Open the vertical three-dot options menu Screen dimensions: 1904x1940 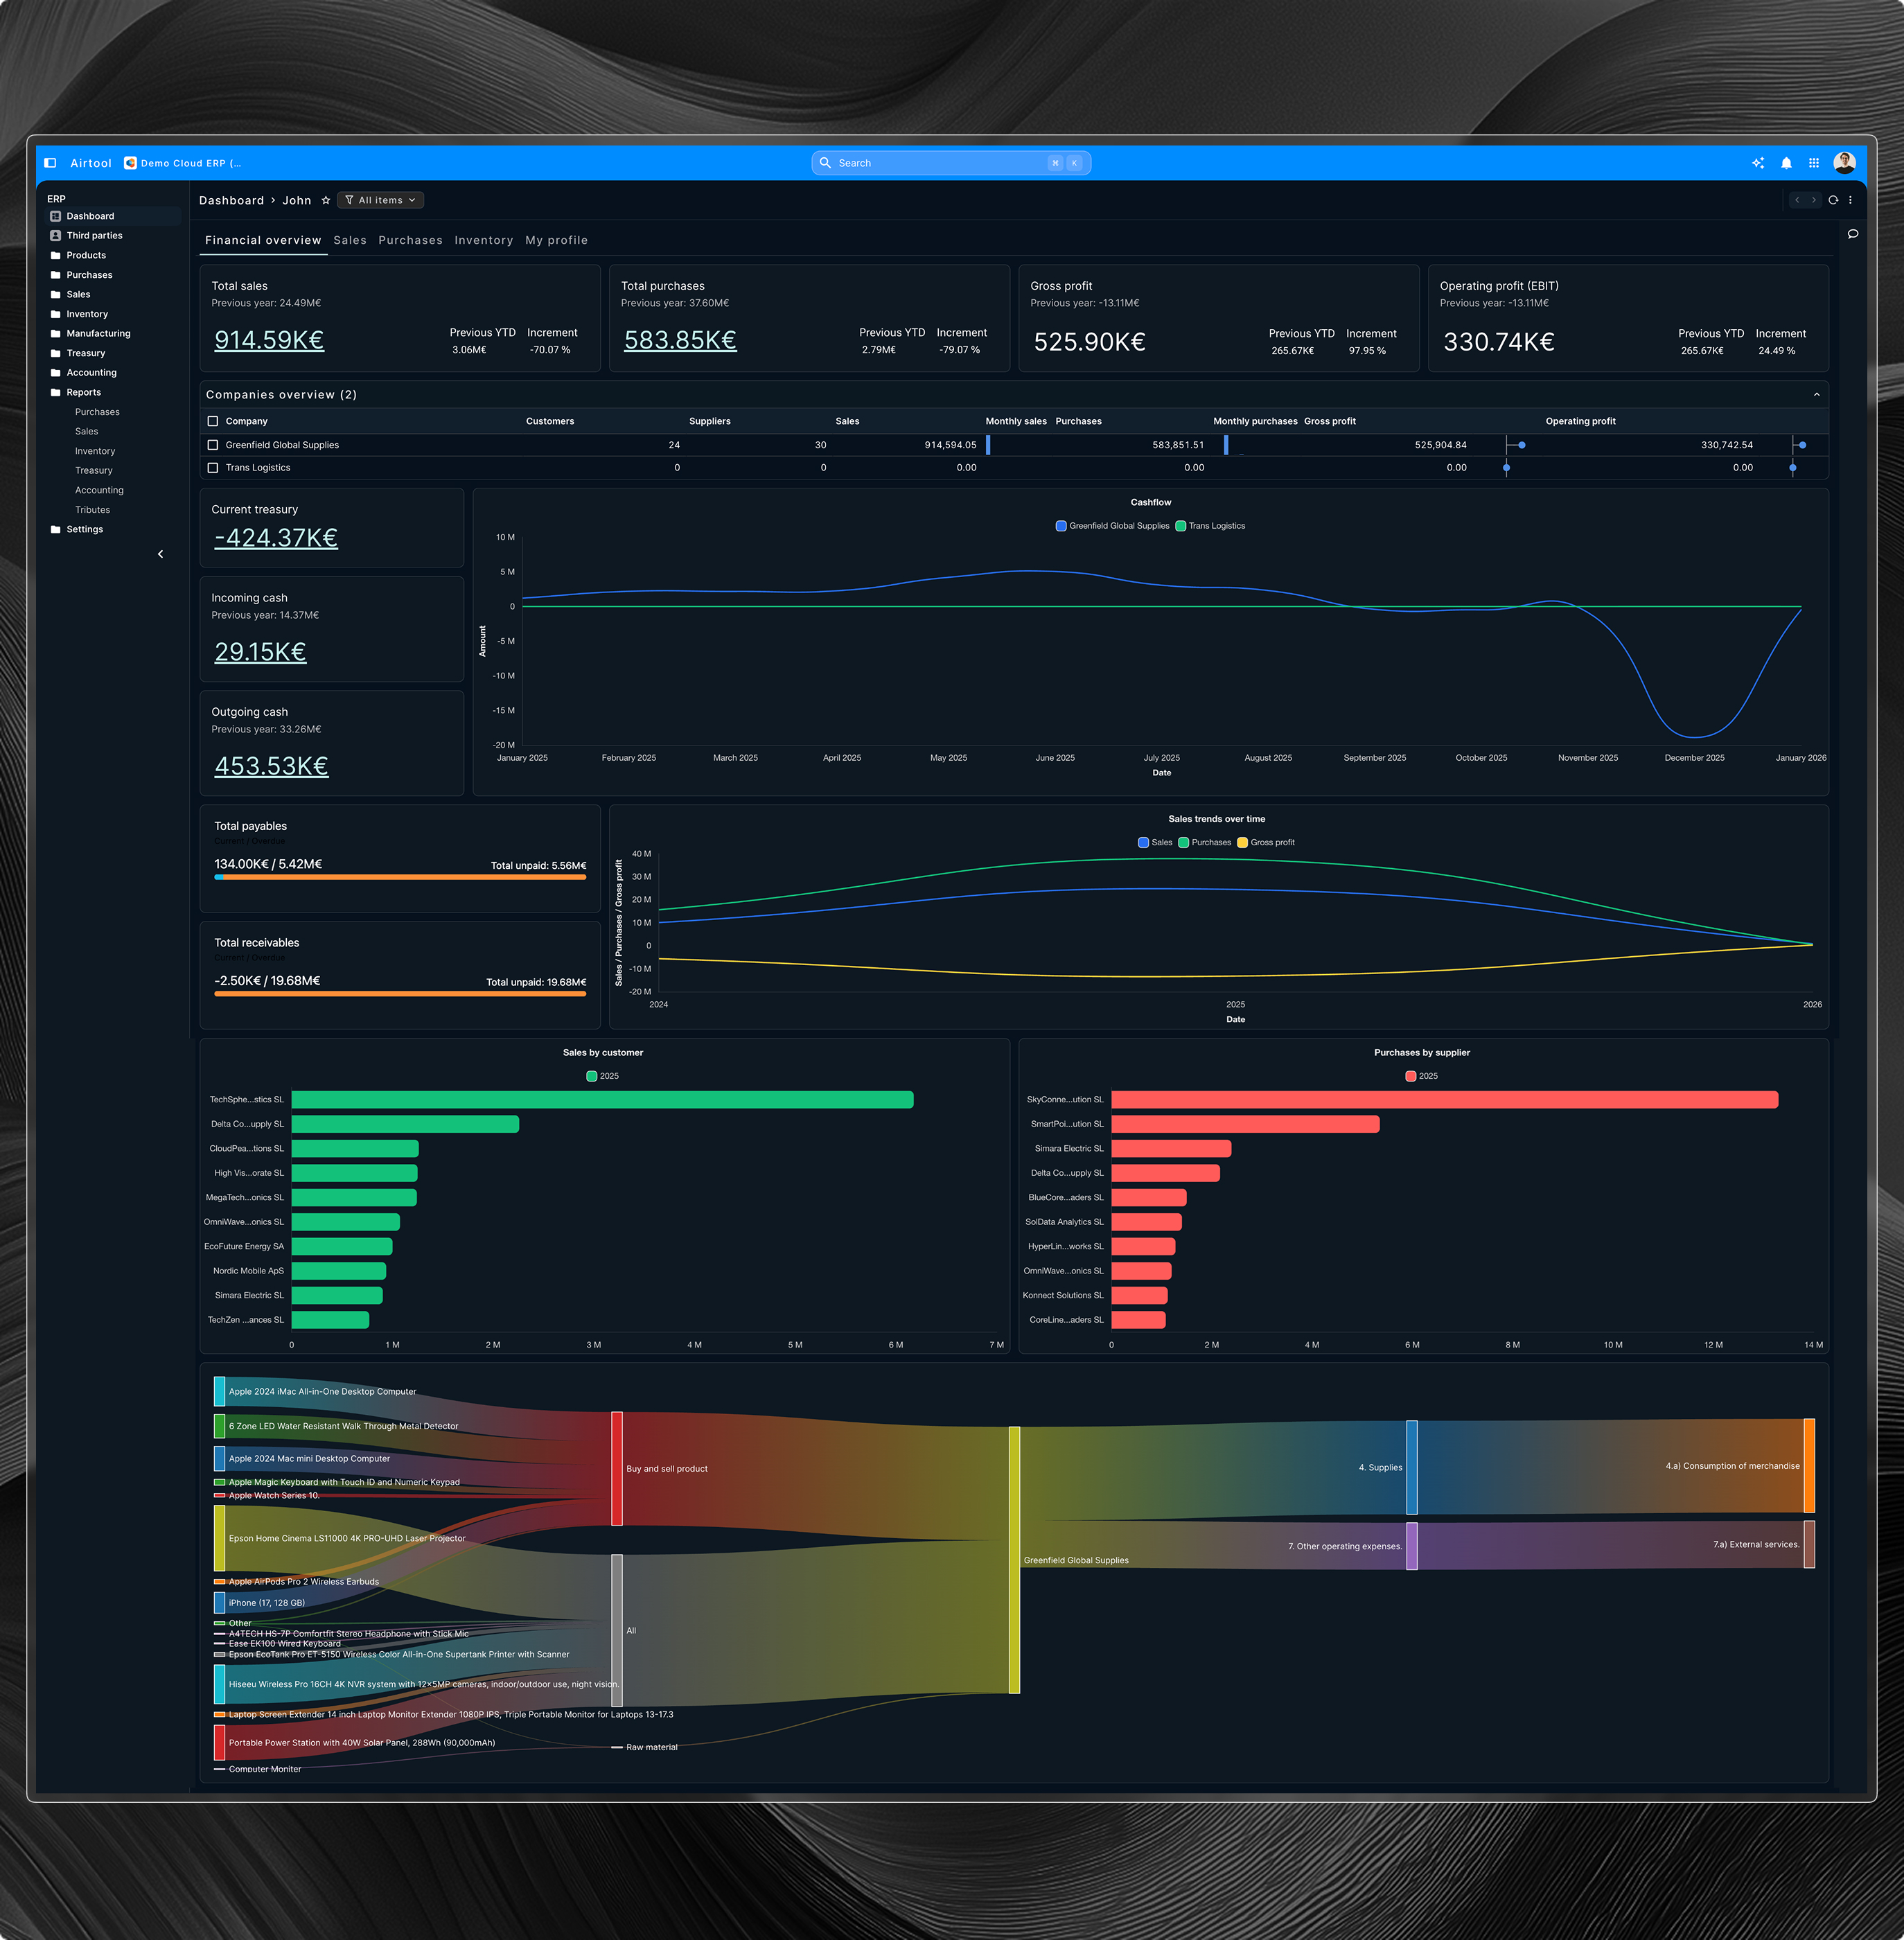(1850, 200)
